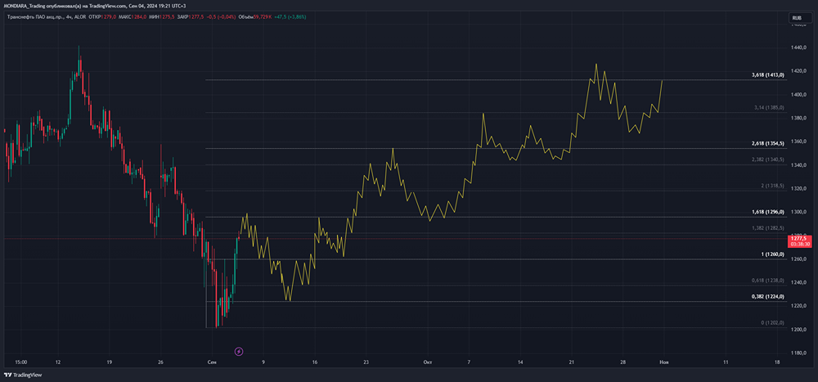
Task: Click the published-on TradingView.com header text
Action: [x=95, y=6]
